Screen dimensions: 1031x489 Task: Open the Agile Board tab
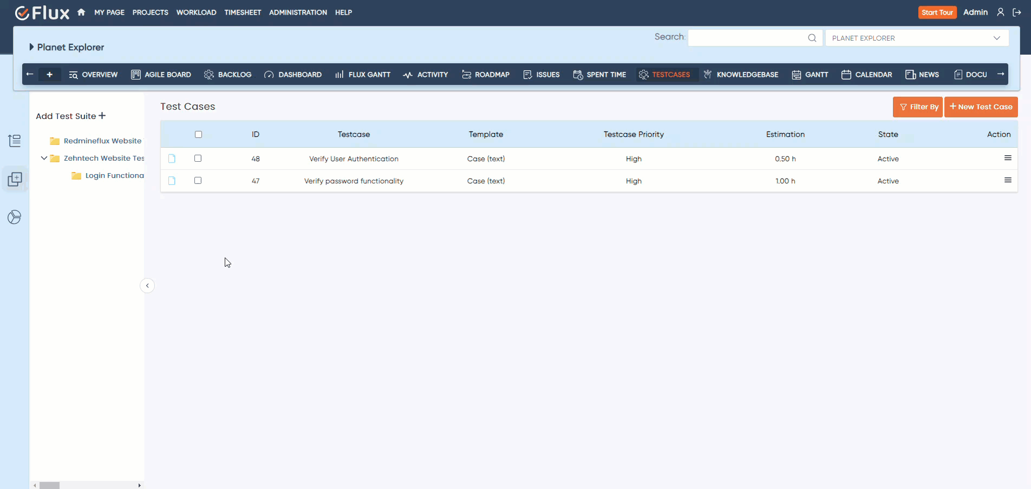tap(161, 75)
